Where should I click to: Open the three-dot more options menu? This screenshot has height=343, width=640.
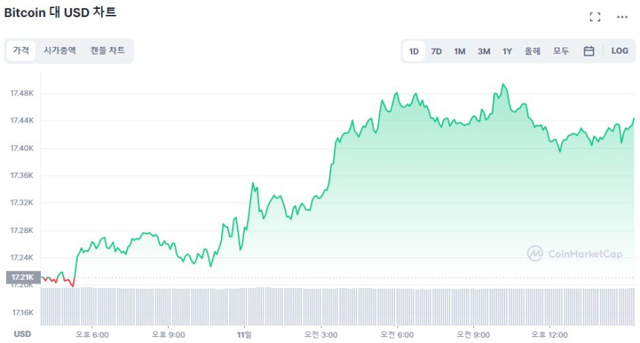pyautogui.click(x=622, y=17)
